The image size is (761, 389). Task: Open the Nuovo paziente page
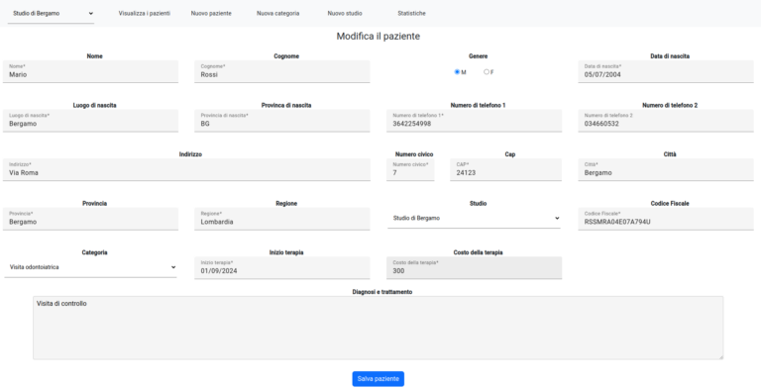(211, 14)
